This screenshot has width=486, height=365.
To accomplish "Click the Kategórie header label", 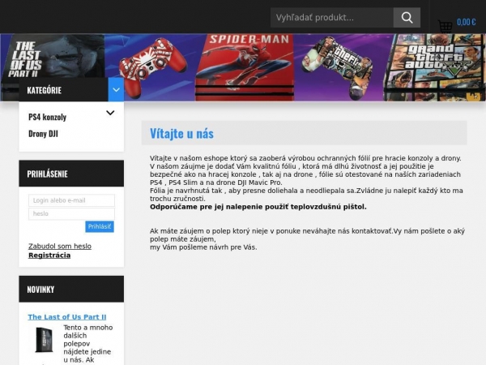I will pos(45,90).
